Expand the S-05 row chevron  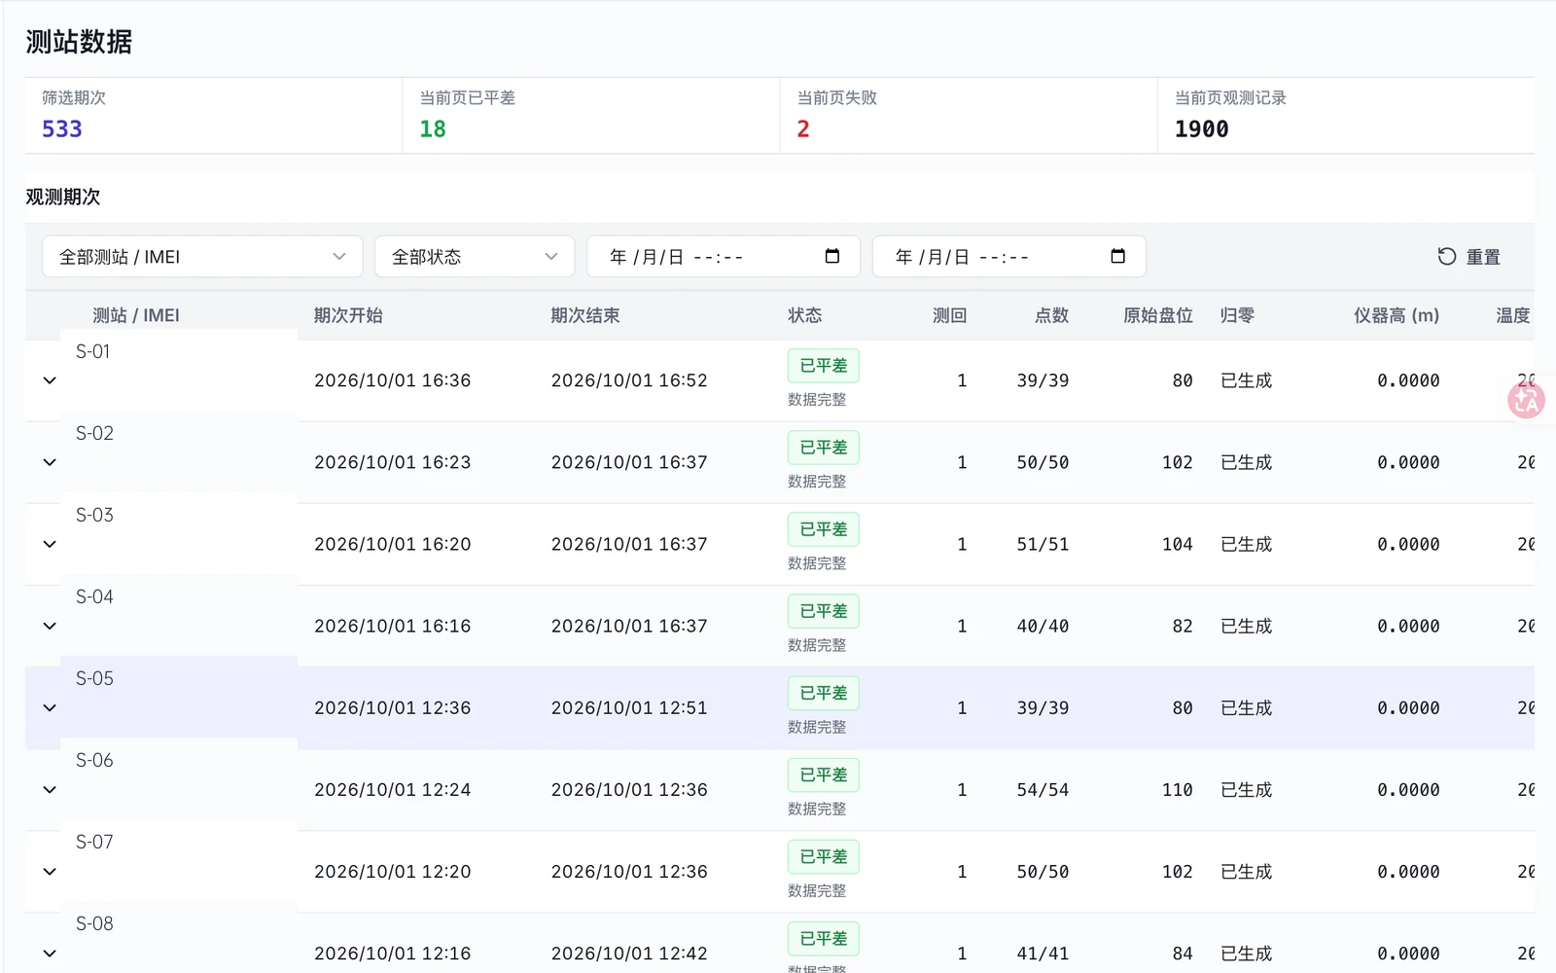pyautogui.click(x=50, y=707)
